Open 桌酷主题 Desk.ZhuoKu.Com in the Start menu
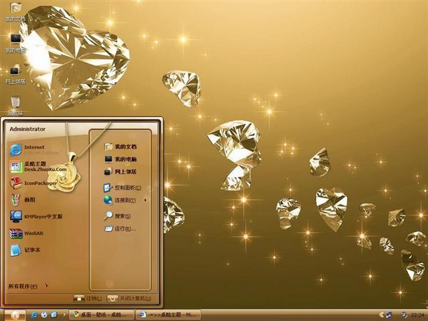This screenshot has height=321, width=428. (x=38, y=167)
